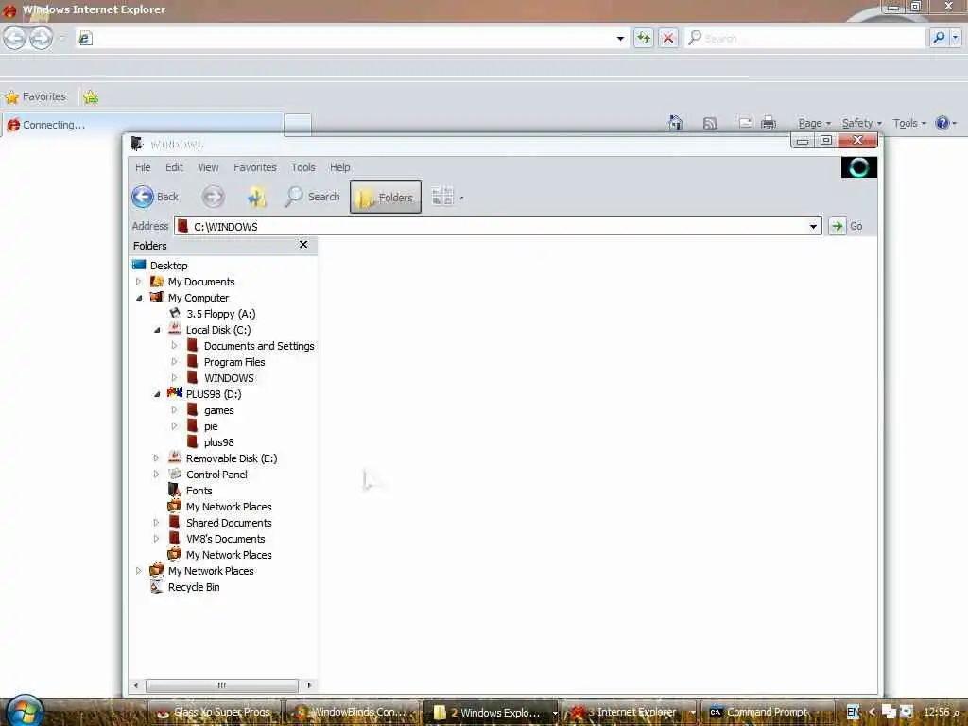Screen dimensions: 968x726
Task: Close the Folders side pane
Action: point(303,245)
